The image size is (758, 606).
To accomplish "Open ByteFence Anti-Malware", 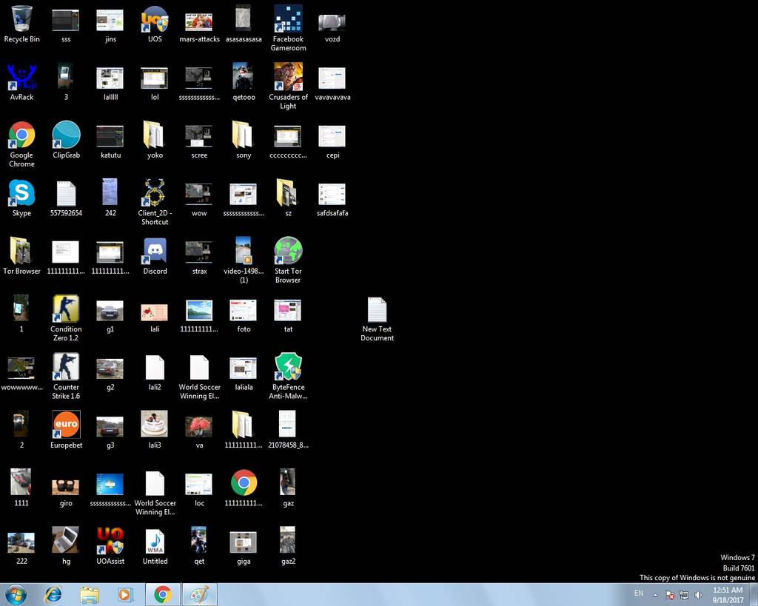I will [x=288, y=366].
